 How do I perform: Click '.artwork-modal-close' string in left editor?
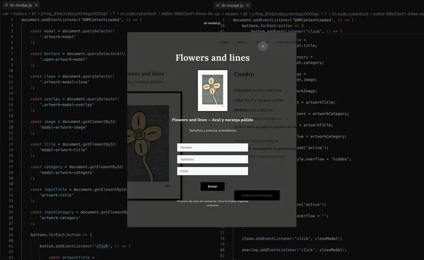[x=64, y=82]
